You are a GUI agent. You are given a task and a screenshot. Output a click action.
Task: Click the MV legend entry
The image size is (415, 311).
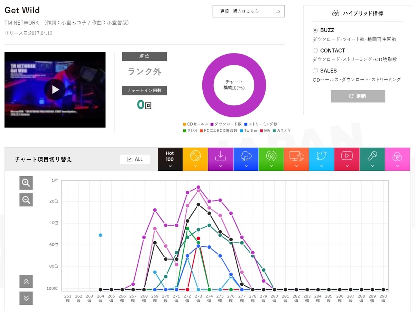pyautogui.click(x=265, y=131)
